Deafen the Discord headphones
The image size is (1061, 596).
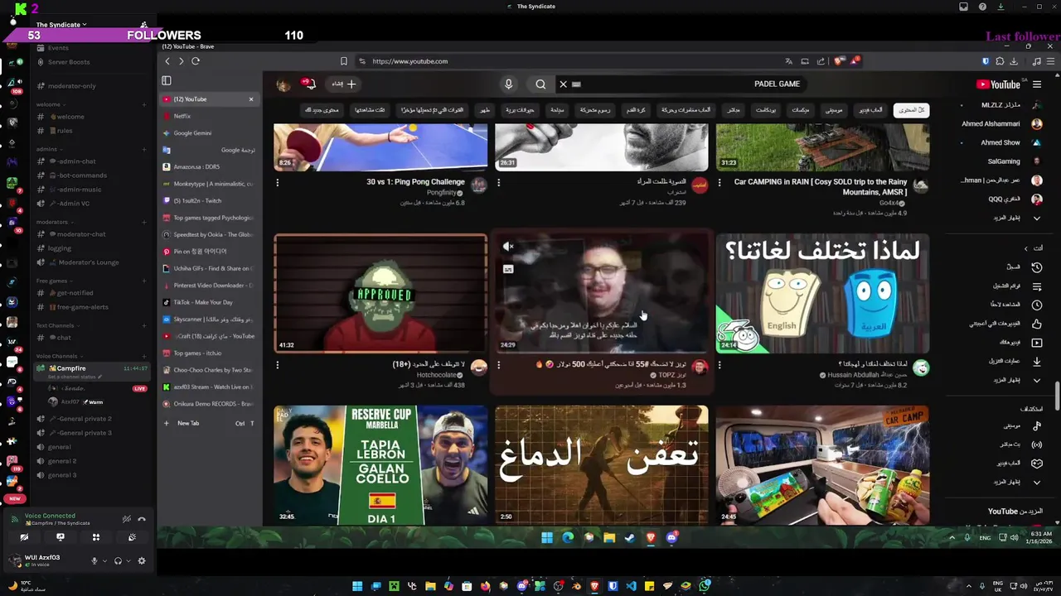coord(118,560)
